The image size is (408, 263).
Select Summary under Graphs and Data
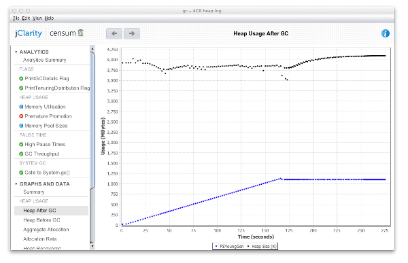tap(34, 192)
